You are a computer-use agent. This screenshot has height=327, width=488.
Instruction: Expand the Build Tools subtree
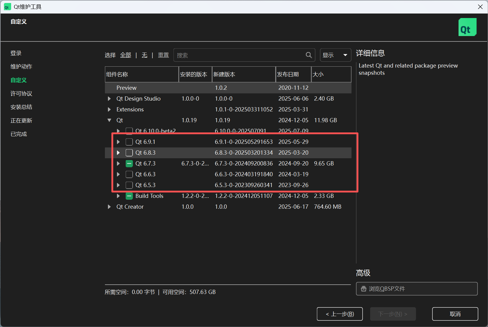click(x=118, y=196)
